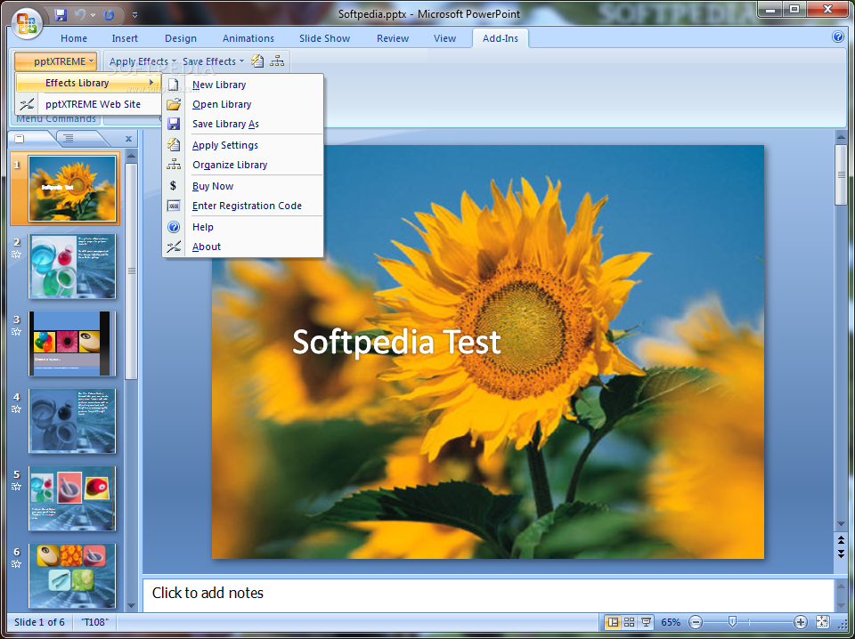Switch to Slide Sorter view icon

click(630, 621)
